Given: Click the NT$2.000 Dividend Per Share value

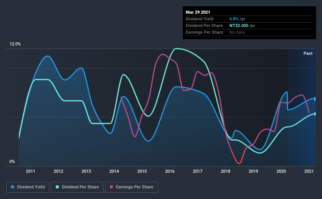Looking at the screenshot, I should click(239, 25).
